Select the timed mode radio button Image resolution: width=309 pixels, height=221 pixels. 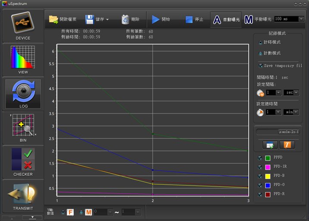pyautogui.click(x=260, y=42)
